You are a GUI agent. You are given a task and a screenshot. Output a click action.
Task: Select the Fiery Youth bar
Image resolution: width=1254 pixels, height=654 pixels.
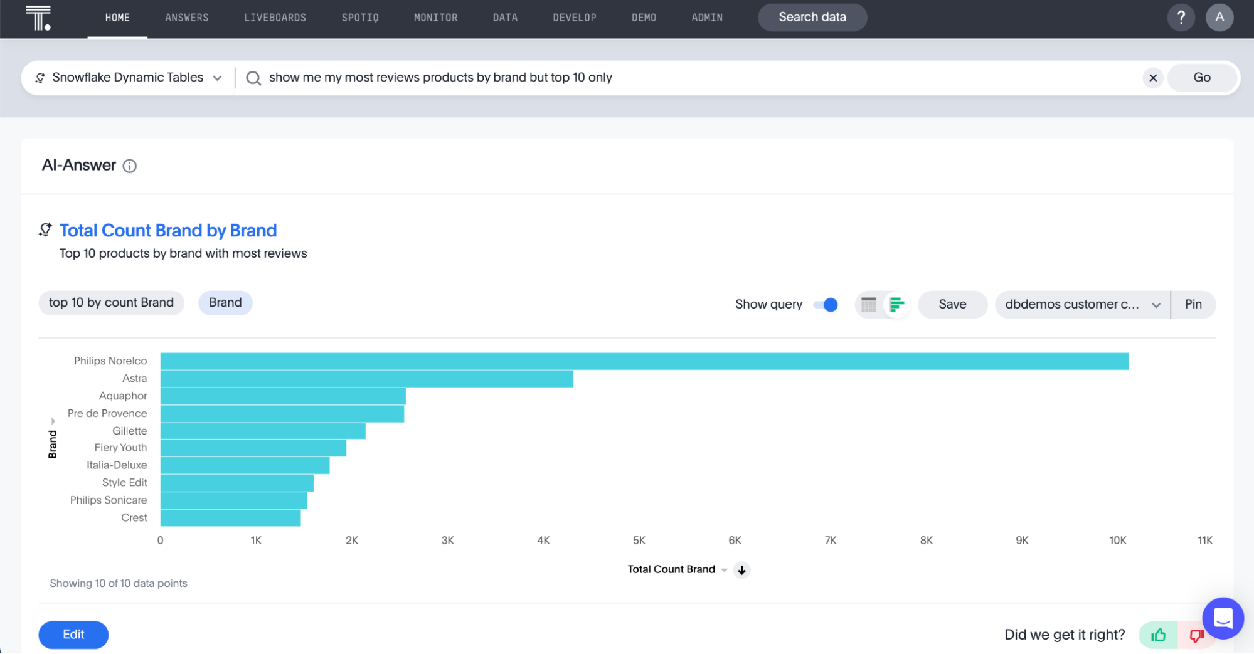(x=253, y=448)
